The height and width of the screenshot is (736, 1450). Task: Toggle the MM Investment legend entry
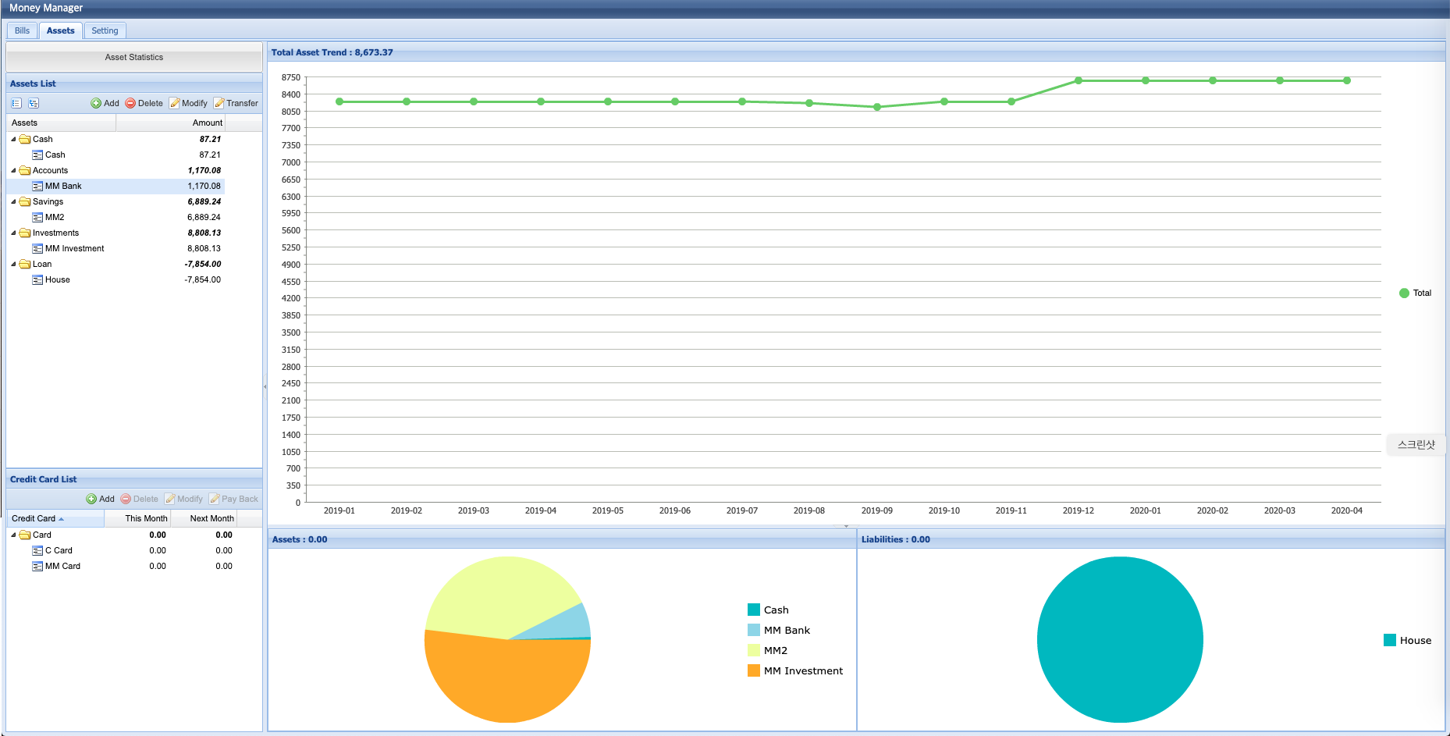tap(795, 670)
